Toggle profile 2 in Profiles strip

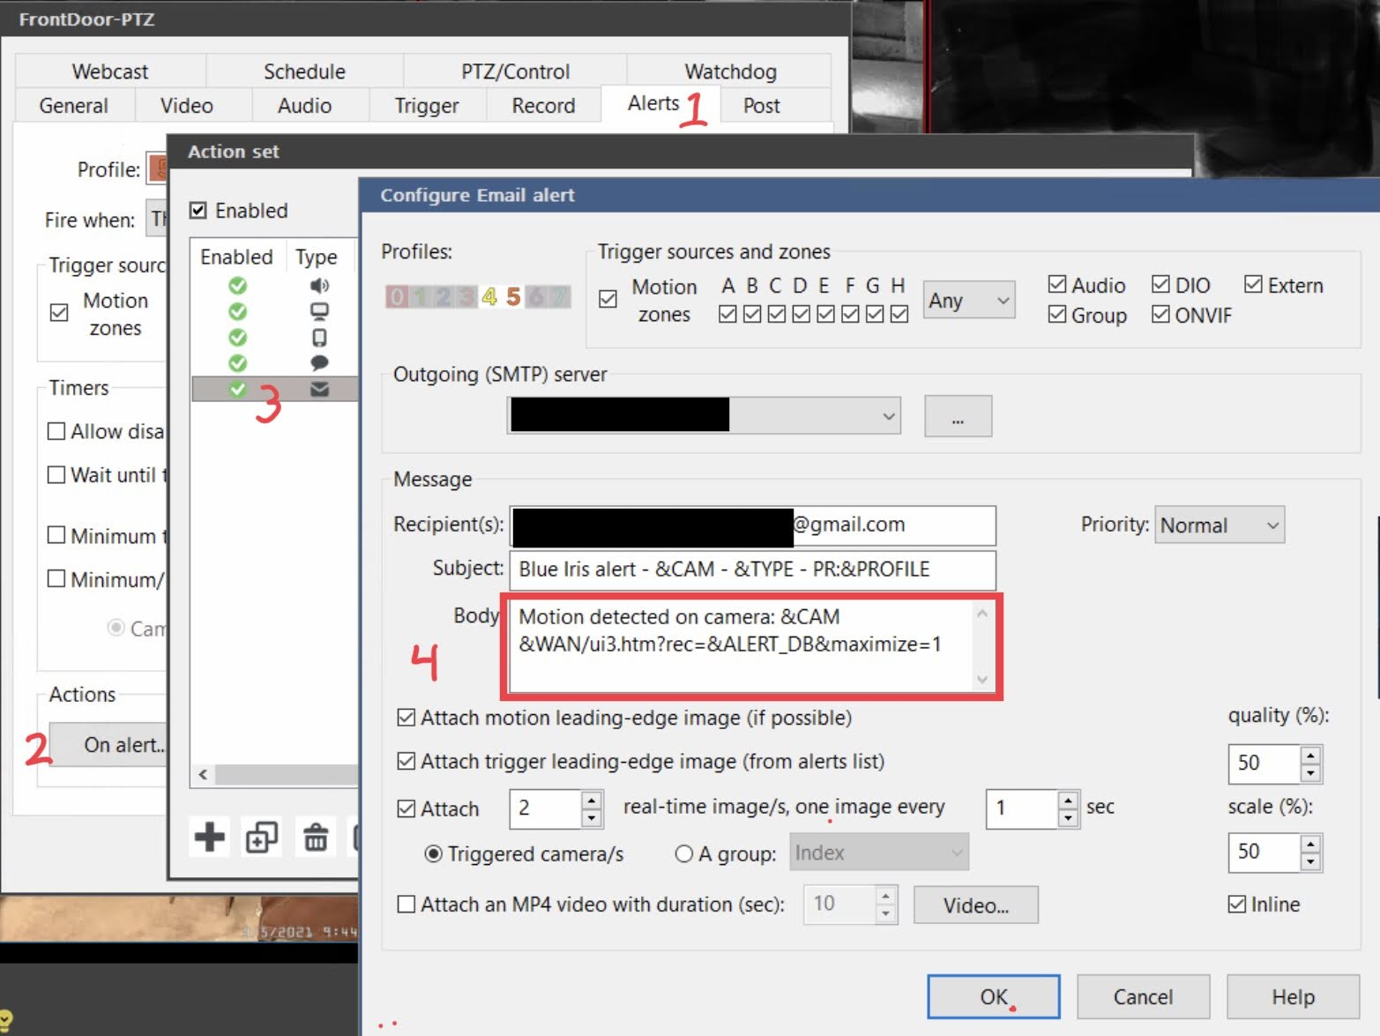pos(443,297)
